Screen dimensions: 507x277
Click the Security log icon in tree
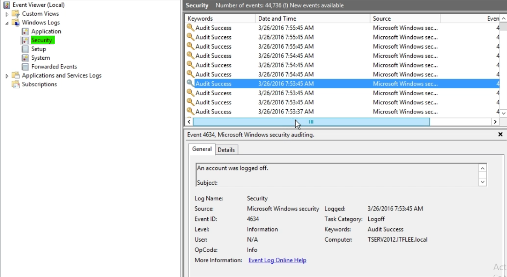click(x=25, y=40)
